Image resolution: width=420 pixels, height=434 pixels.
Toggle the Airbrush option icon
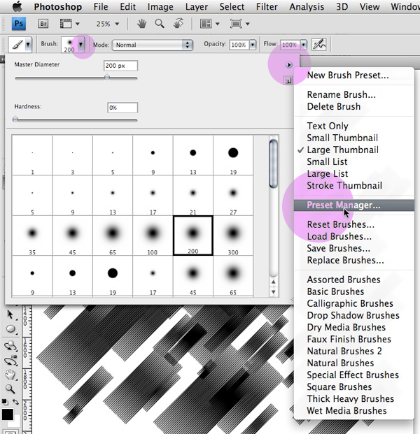[318, 44]
